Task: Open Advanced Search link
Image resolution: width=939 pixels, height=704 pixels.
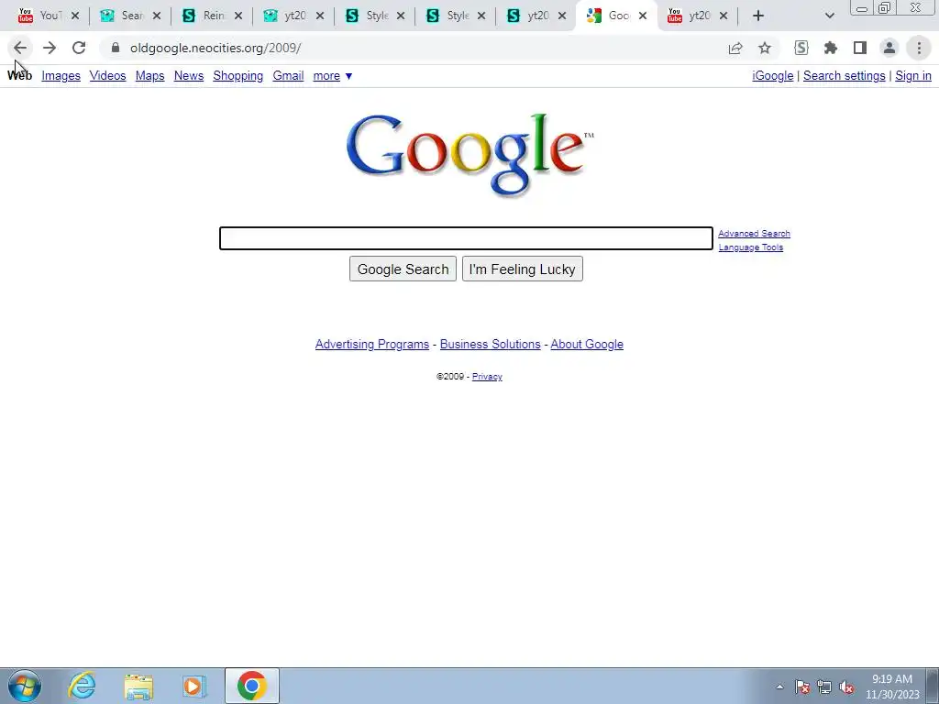Action: click(x=754, y=234)
